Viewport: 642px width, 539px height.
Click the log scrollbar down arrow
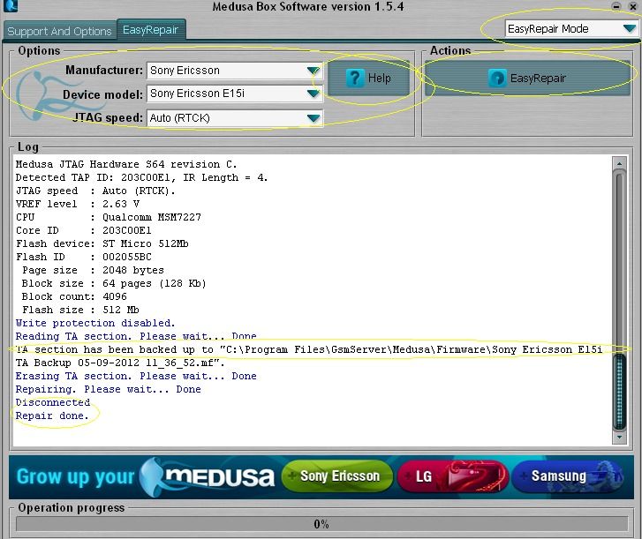pos(619,437)
